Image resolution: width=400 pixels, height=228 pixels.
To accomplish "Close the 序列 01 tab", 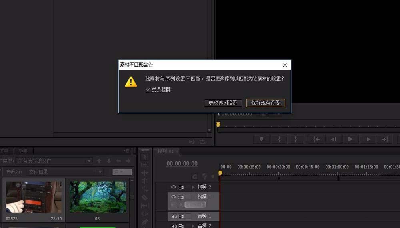I will 176,152.
